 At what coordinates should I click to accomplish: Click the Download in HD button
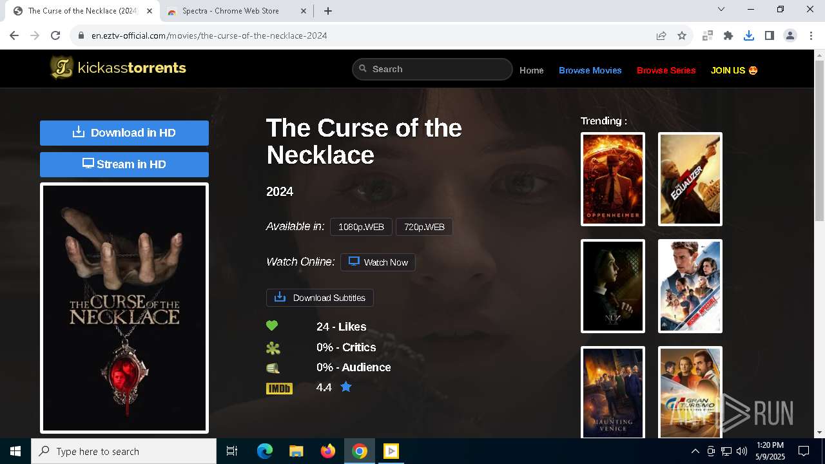click(124, 133)
